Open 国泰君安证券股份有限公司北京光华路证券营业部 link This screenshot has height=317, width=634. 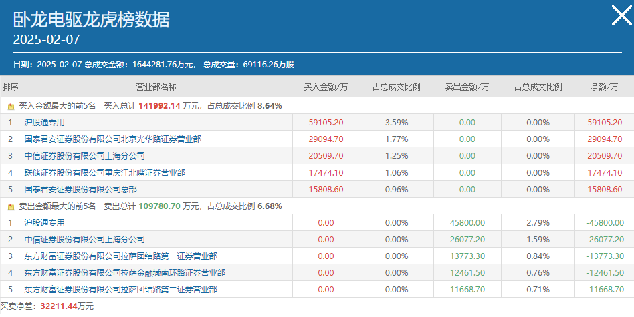[113, 139]
